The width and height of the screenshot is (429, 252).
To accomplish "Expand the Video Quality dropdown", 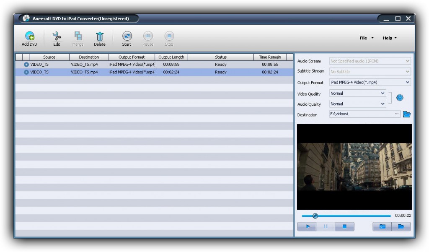I will (358, 94).
